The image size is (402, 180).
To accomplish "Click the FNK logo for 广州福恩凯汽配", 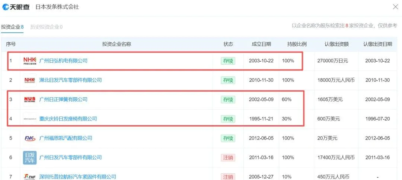I will click(x=30, y=138).
